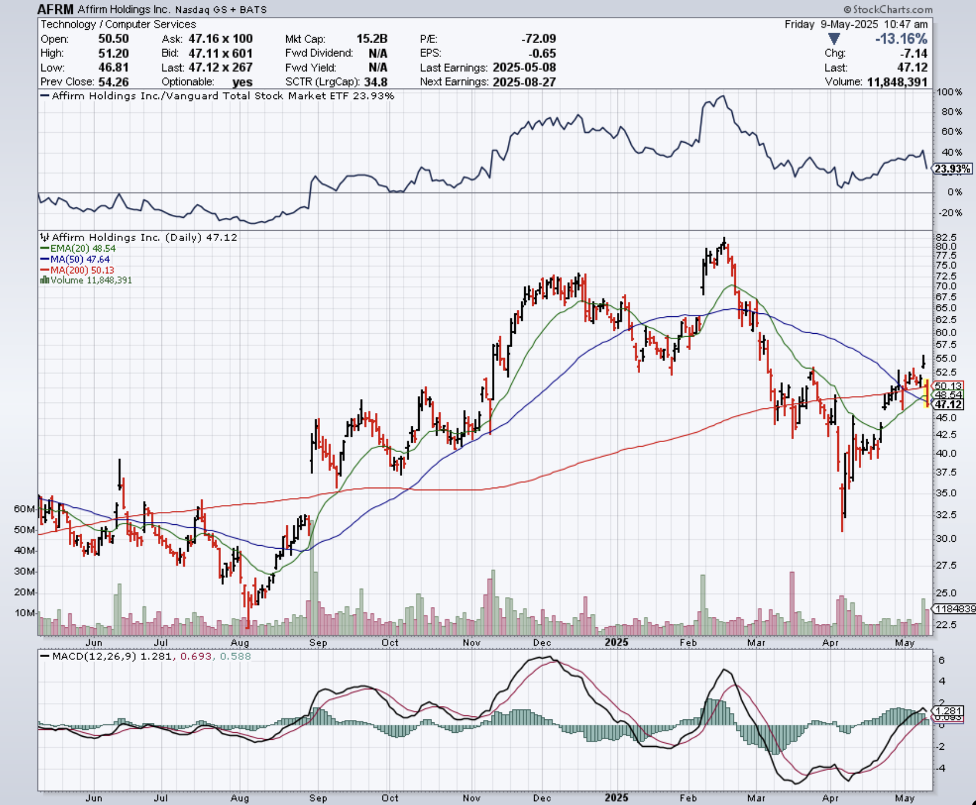This screenshot has height=805, width=976.
Task: Click the StockCharts.com copyright label
Action: pos(887,9)
